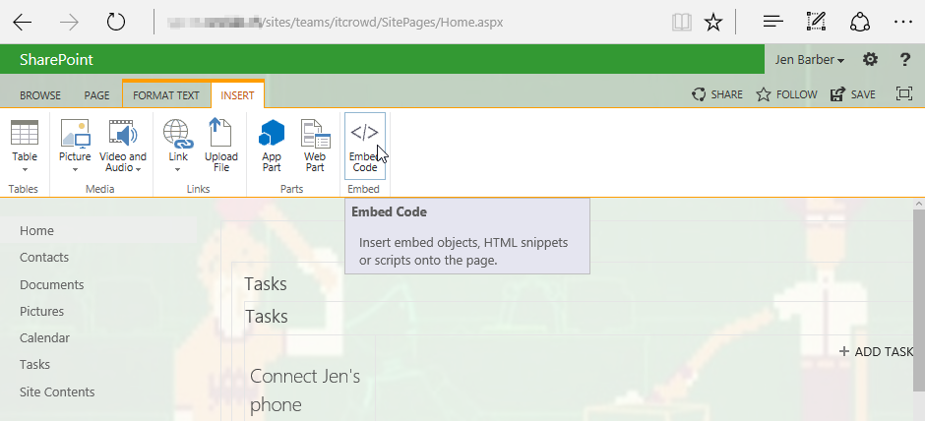Select the INSERT ribbon tab
The width and height of the screenshot is (925, 421).
point(238,95)
